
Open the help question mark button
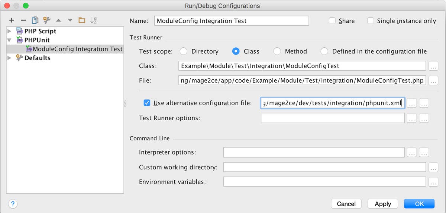[x=13, y=204]
